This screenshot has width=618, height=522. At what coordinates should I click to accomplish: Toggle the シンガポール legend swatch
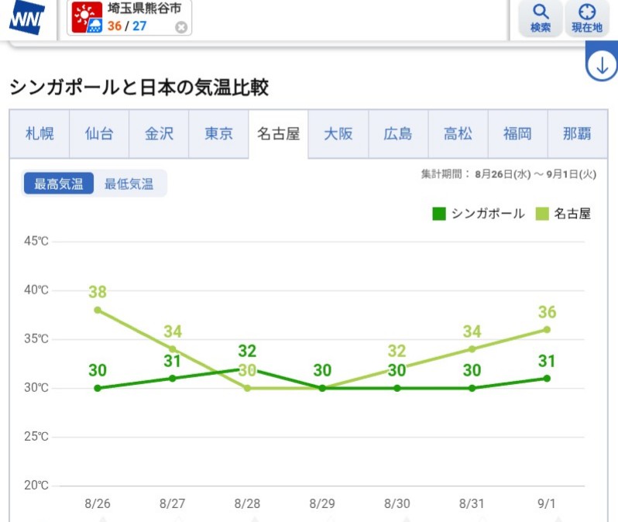(x=439, y=214)
